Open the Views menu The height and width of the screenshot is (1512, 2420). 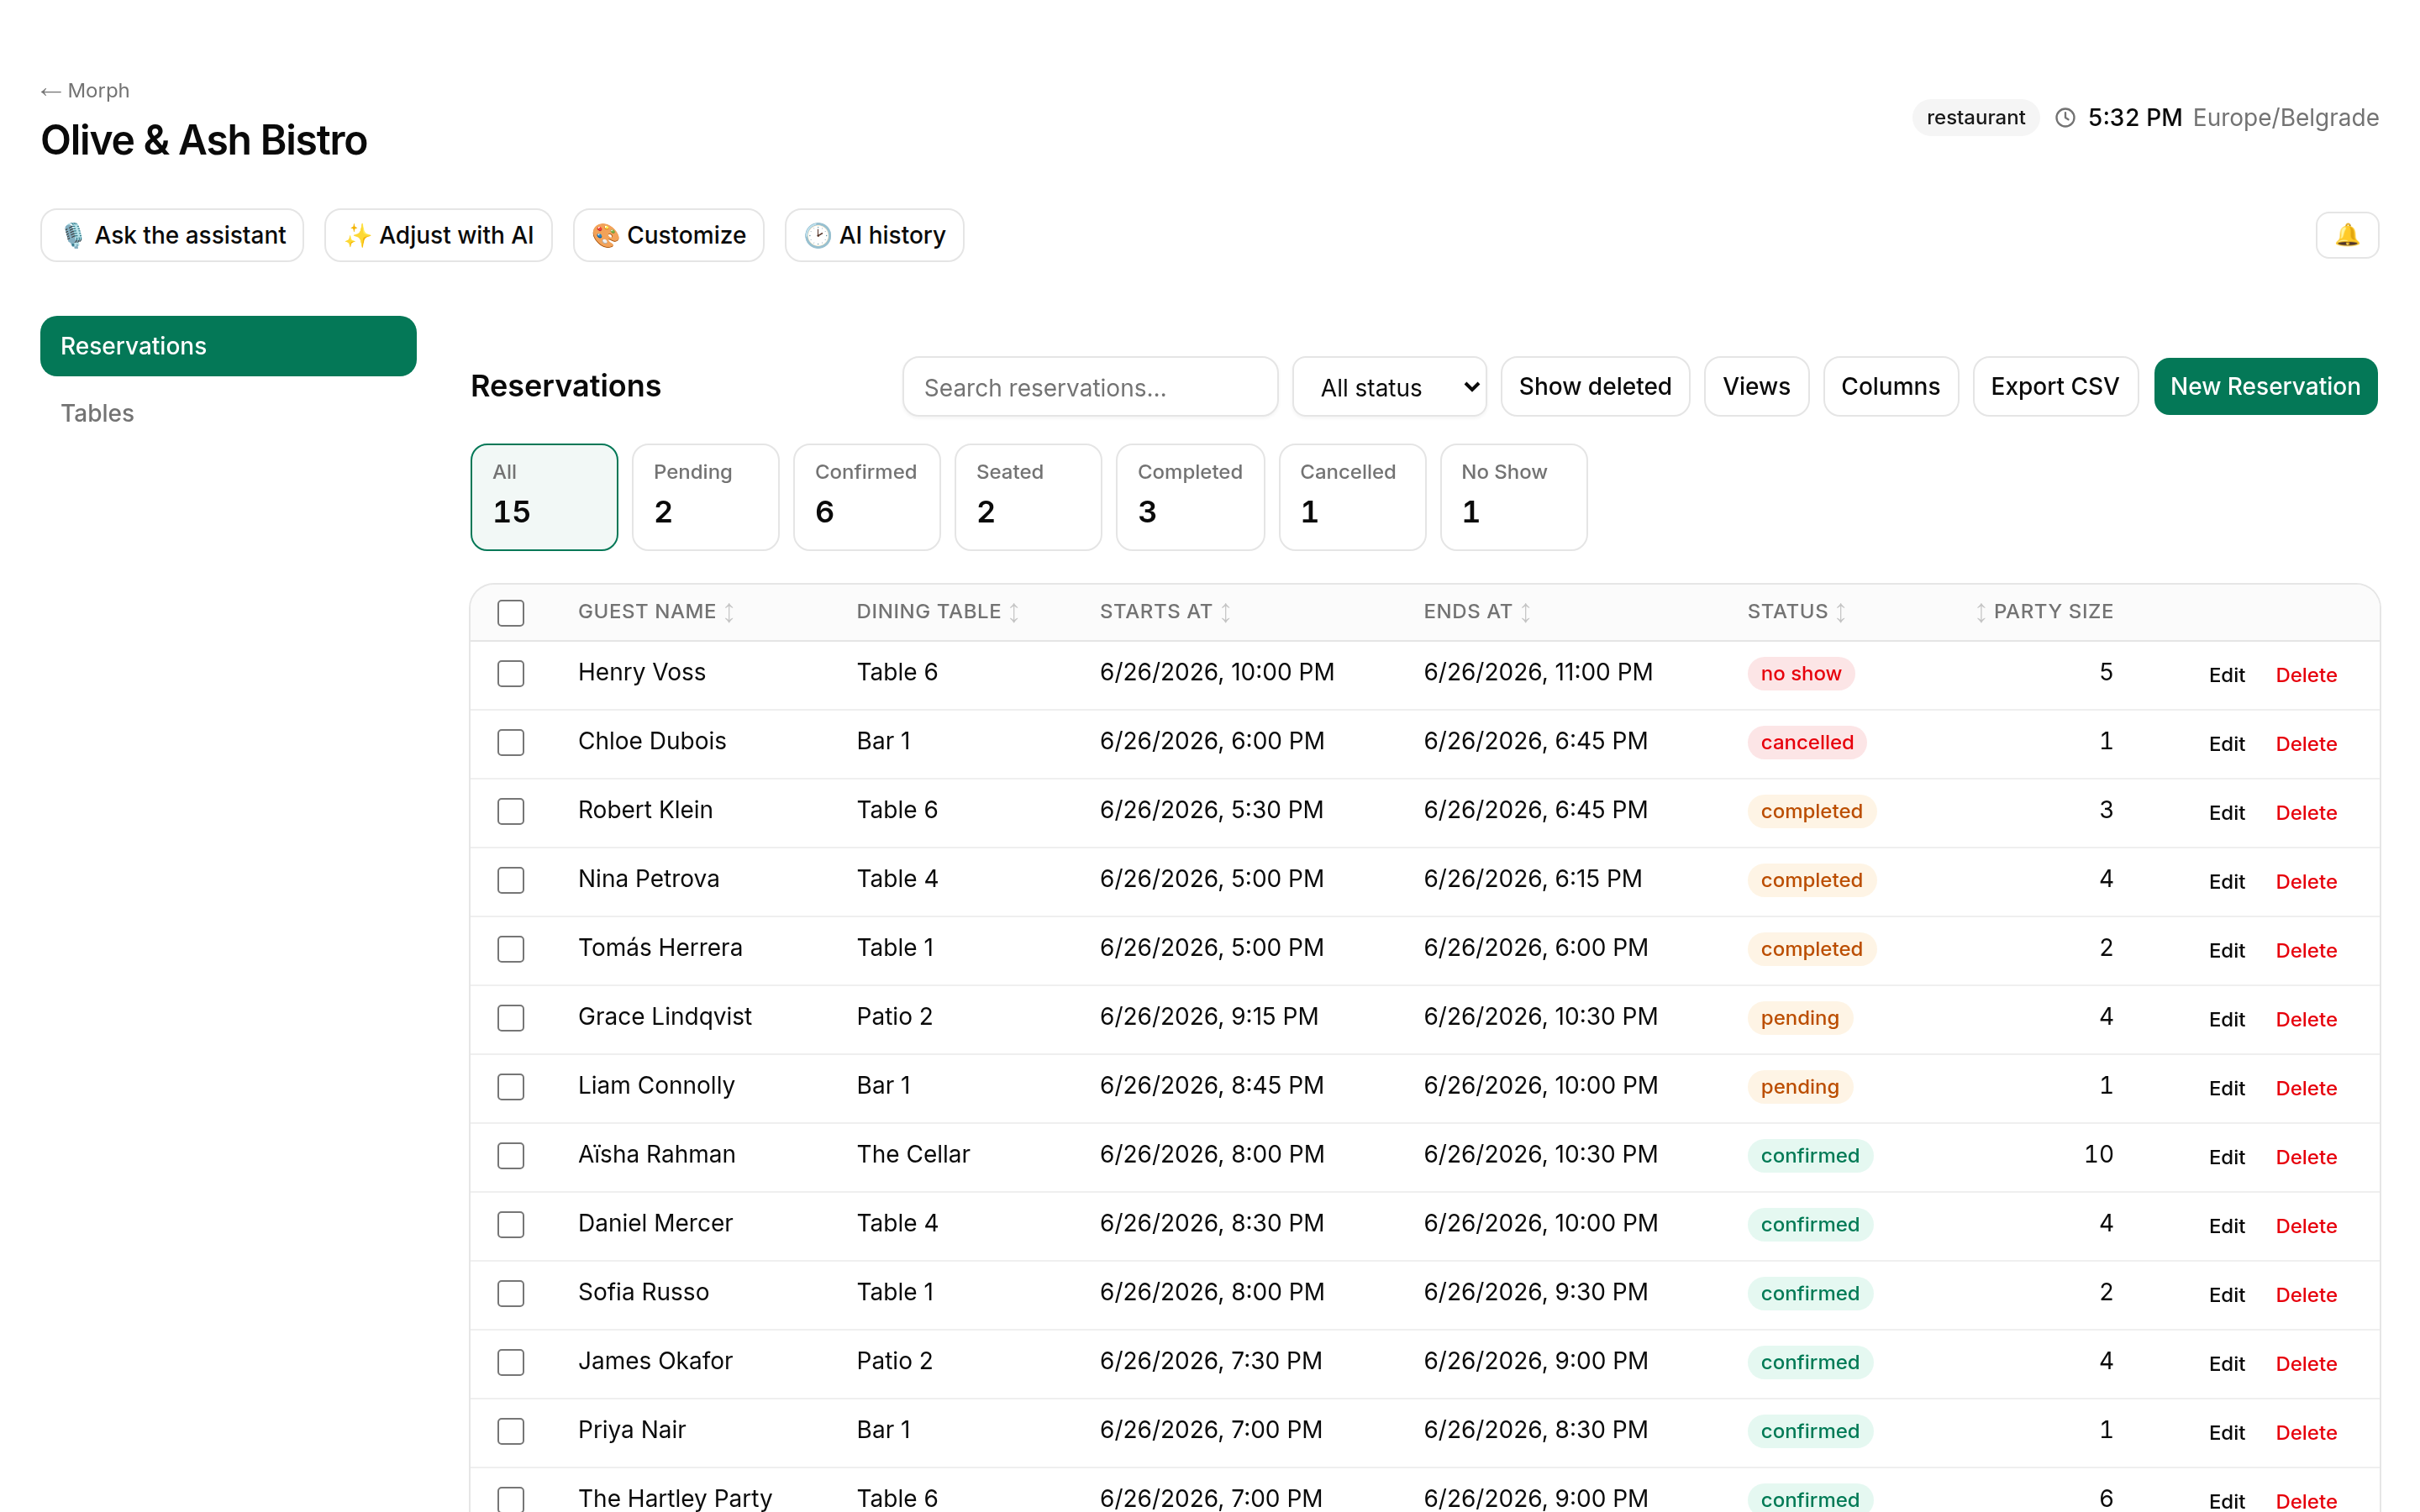click(1756, 387)
